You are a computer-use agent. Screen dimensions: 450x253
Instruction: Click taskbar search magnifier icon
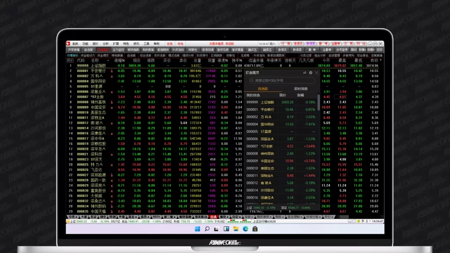click(x=207, y=229)
